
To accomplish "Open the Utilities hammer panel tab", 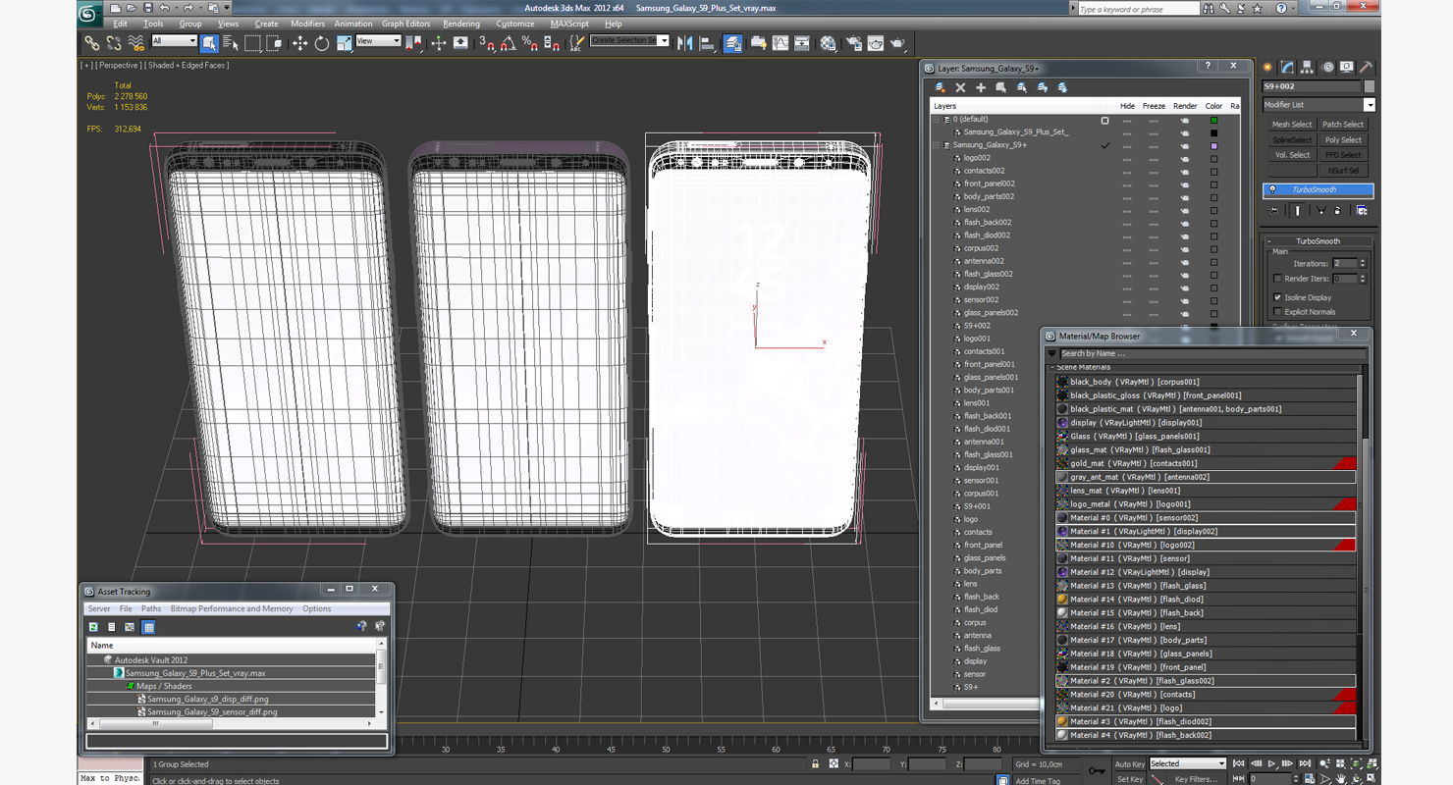I will pos(1366,68).
